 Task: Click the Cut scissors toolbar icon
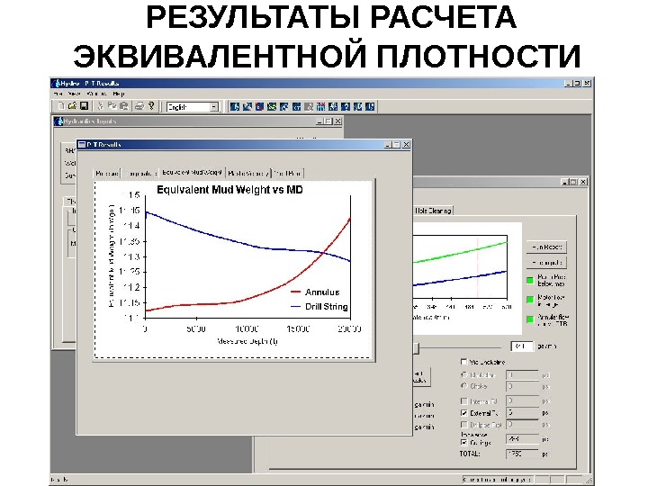click(101, 106)
